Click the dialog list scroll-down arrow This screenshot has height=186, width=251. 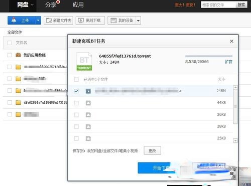(235, 141)
